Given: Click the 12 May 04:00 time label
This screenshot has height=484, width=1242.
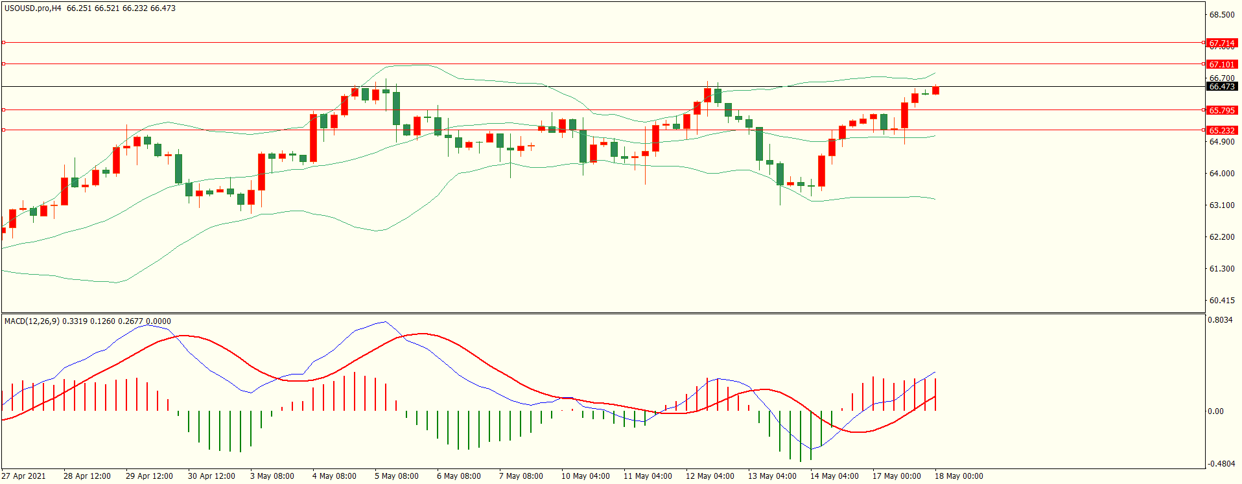Looking at the screenshot, I should point(710,476).
